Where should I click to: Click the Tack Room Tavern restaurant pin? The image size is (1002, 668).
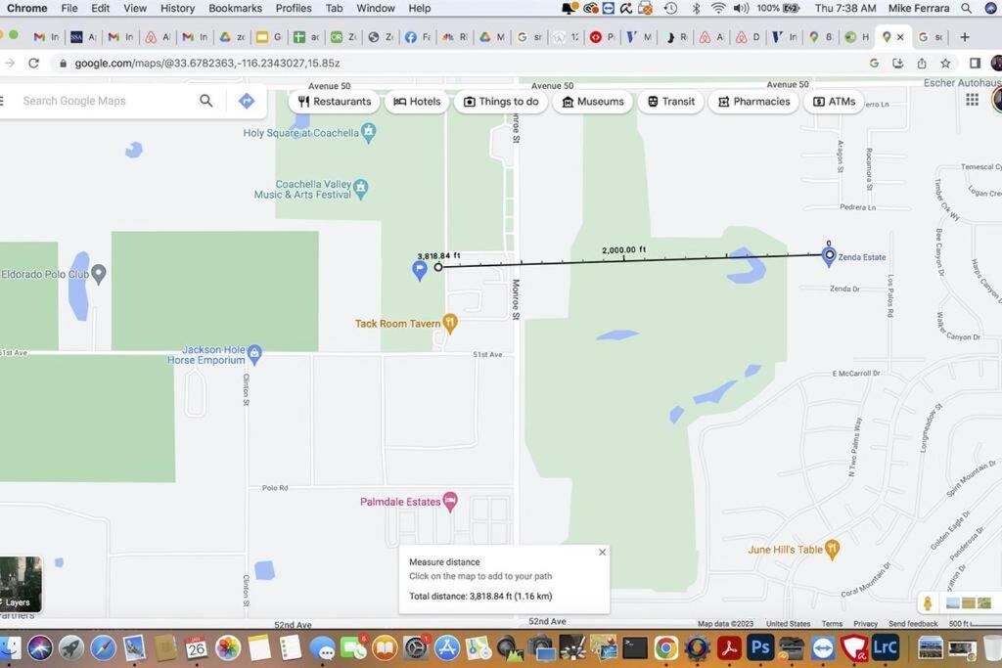point(450,324)
